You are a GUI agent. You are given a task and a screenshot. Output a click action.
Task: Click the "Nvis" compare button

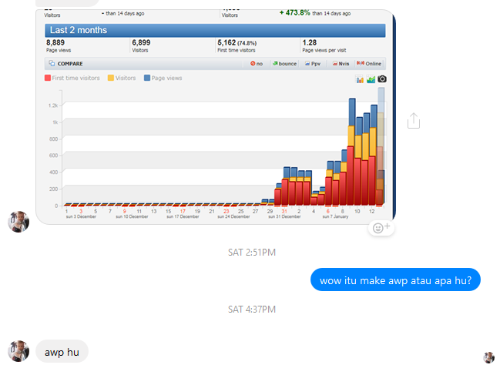(340, 63)
